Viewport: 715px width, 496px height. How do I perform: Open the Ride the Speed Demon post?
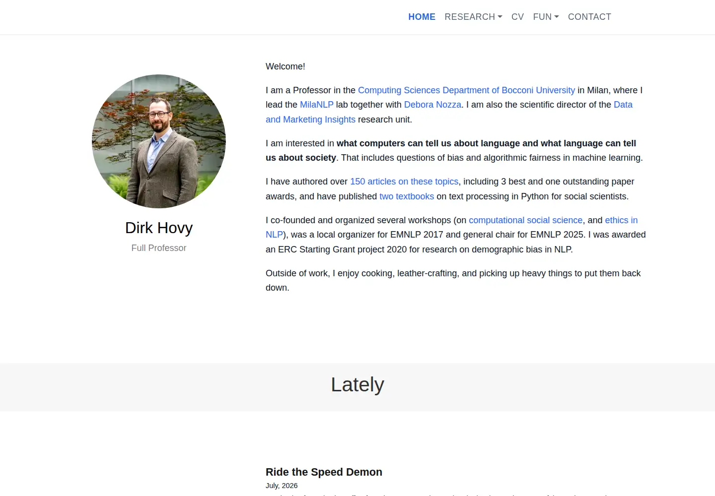tap(324, 472)
